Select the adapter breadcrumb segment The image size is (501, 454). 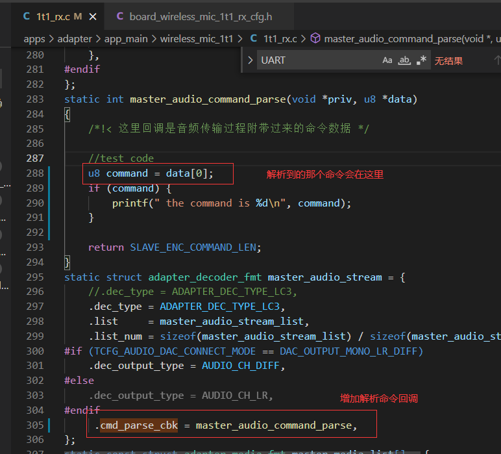click(x=75, y=39)
